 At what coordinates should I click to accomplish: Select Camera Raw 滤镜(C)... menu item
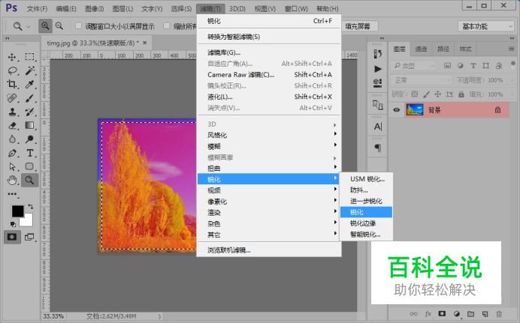(269, 75)
